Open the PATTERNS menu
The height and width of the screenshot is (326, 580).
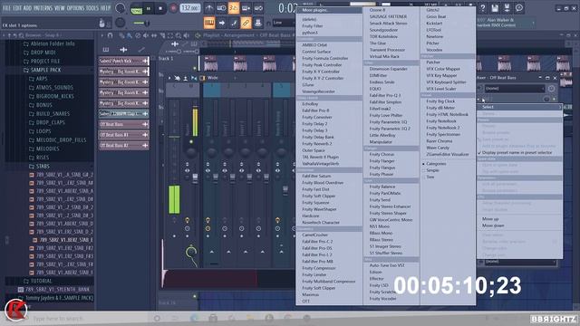coord(43,8)
